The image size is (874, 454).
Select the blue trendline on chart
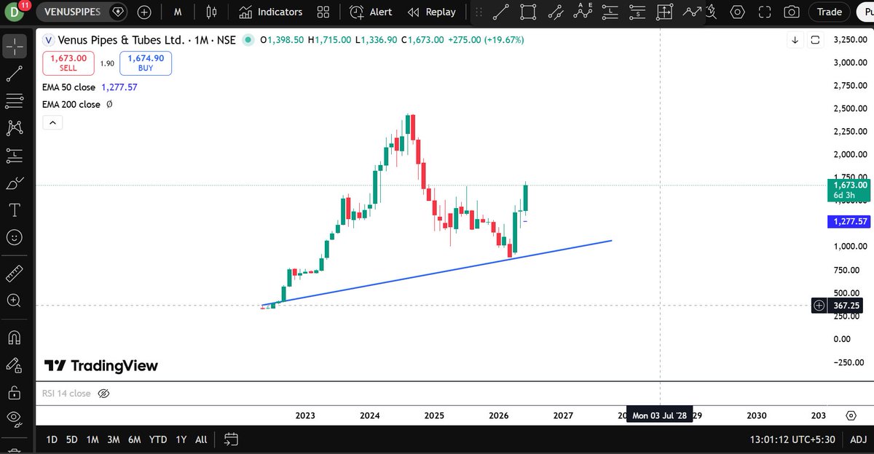click(x=437, y=273)
